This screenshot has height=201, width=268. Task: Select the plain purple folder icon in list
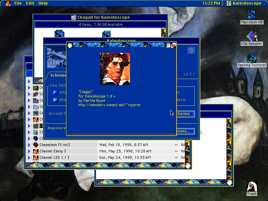click(x=36, y=100)
